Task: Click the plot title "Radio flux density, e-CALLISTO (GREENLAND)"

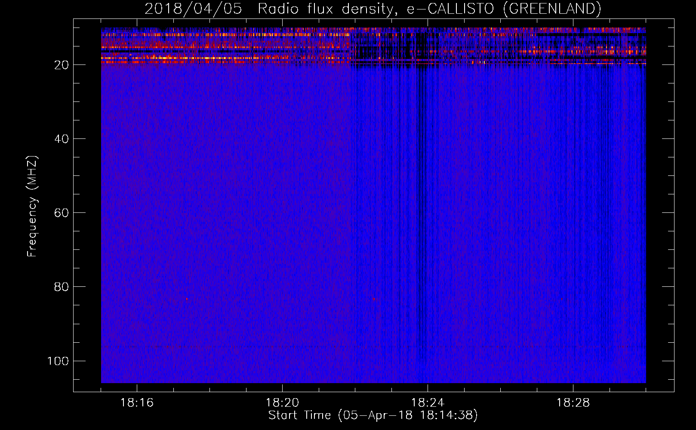Action: pyautogui.click(x=429, y=9)
